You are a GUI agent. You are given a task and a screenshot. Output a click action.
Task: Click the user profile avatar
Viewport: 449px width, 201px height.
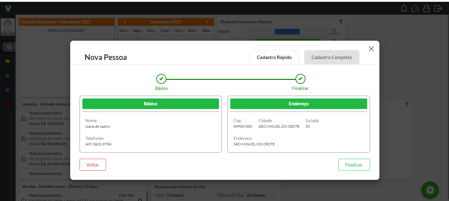[x=8, y=27]
